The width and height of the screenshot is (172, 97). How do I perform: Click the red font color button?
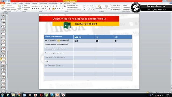(49, 9)
